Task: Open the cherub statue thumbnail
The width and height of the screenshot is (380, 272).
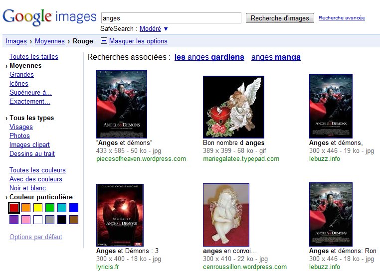Action: point(226,215)
